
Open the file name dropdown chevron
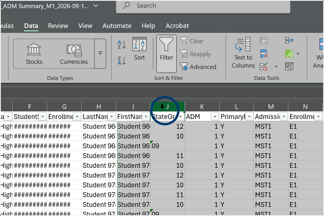[x=95, y=6]
